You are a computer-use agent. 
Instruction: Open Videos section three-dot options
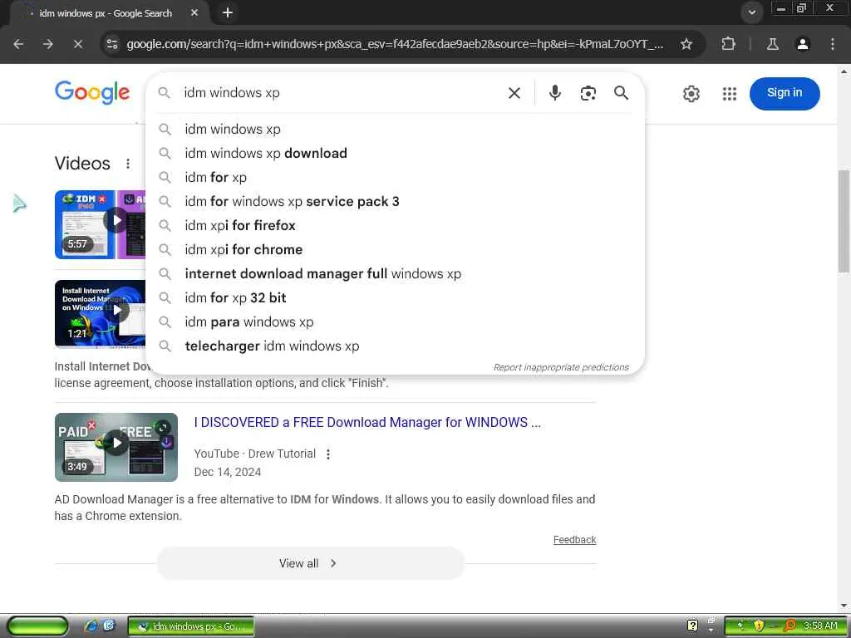point(127,164)
